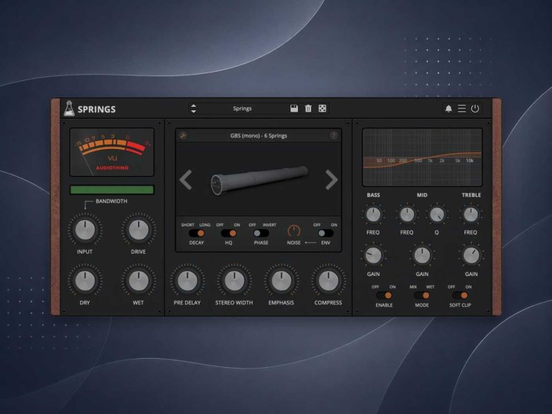Click the EQ curve graph display
Viewport: 552px width, 414px height.
point(422,157)
